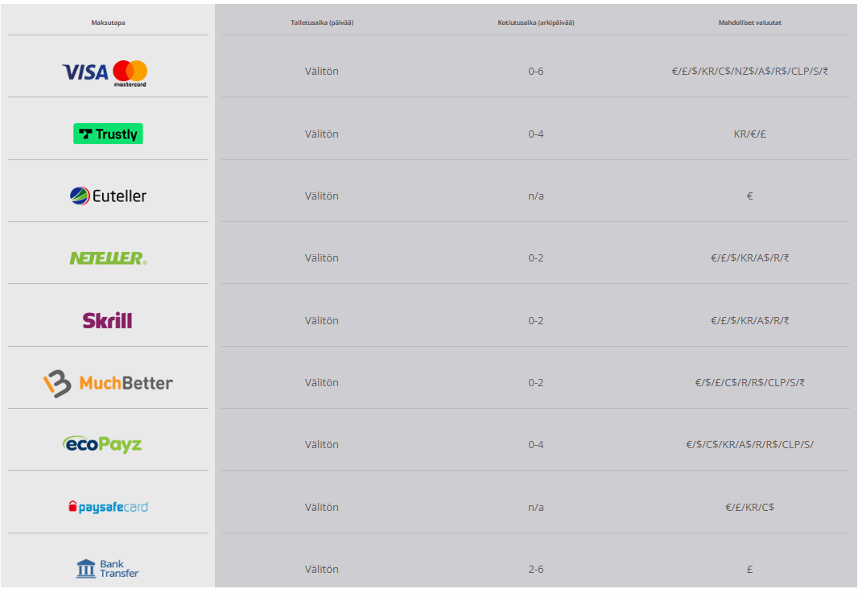Screen dimensions: 862x593
Task: Select the Kotiutusaika (arkipäivää) header
Action: click(x=536, y=23)
